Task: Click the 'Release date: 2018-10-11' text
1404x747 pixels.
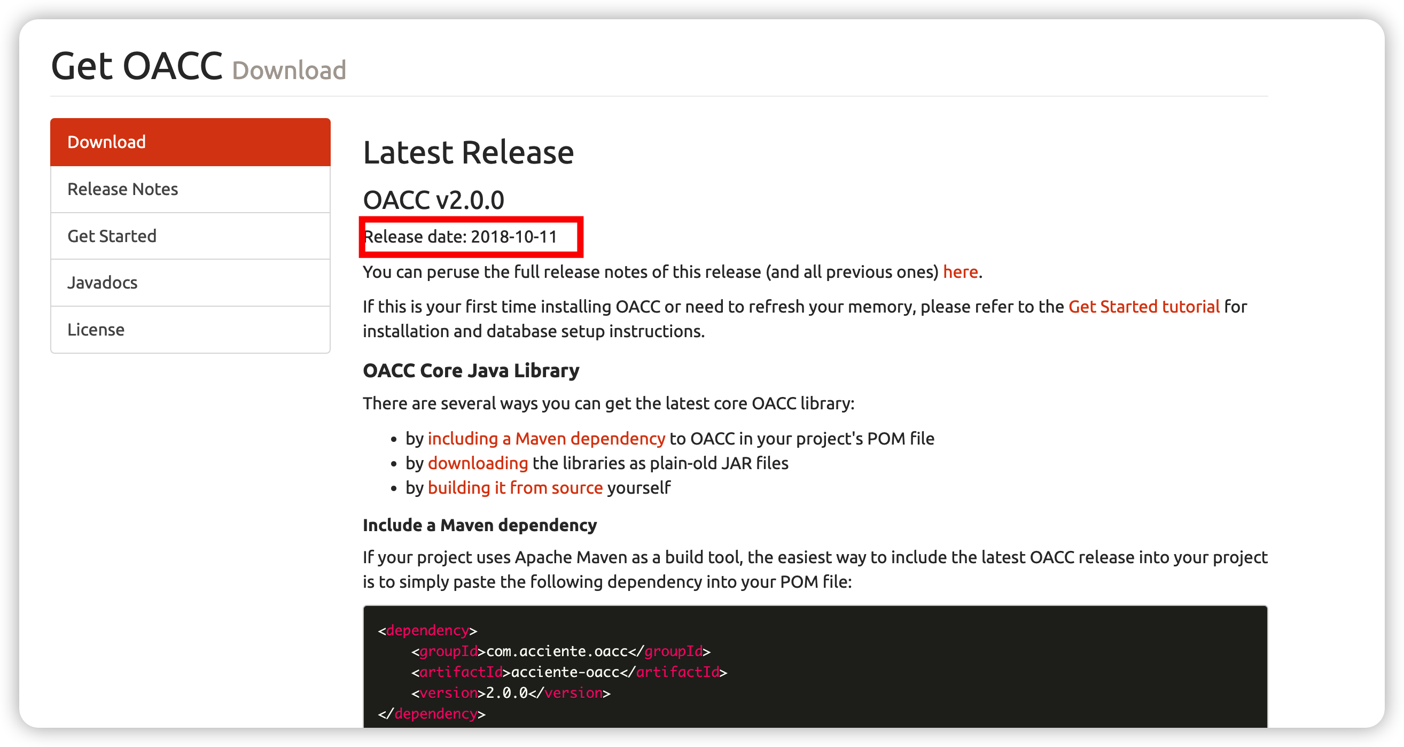Action: 460,237
